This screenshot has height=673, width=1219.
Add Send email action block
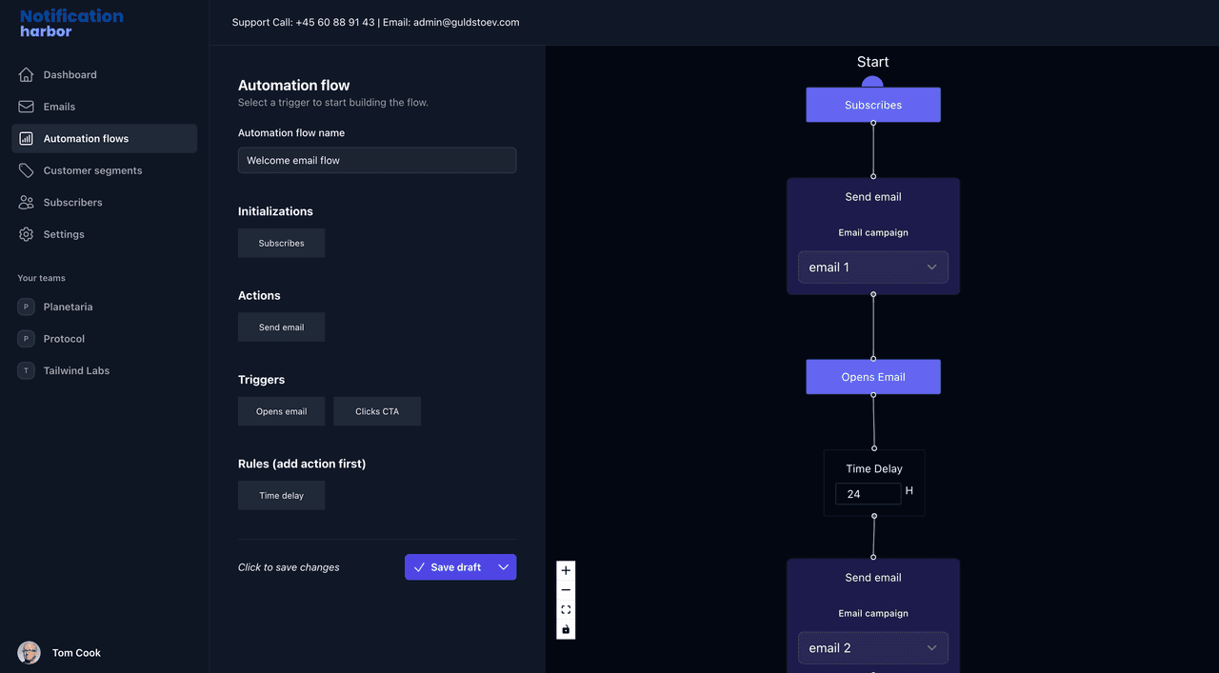tap(281, 327)
